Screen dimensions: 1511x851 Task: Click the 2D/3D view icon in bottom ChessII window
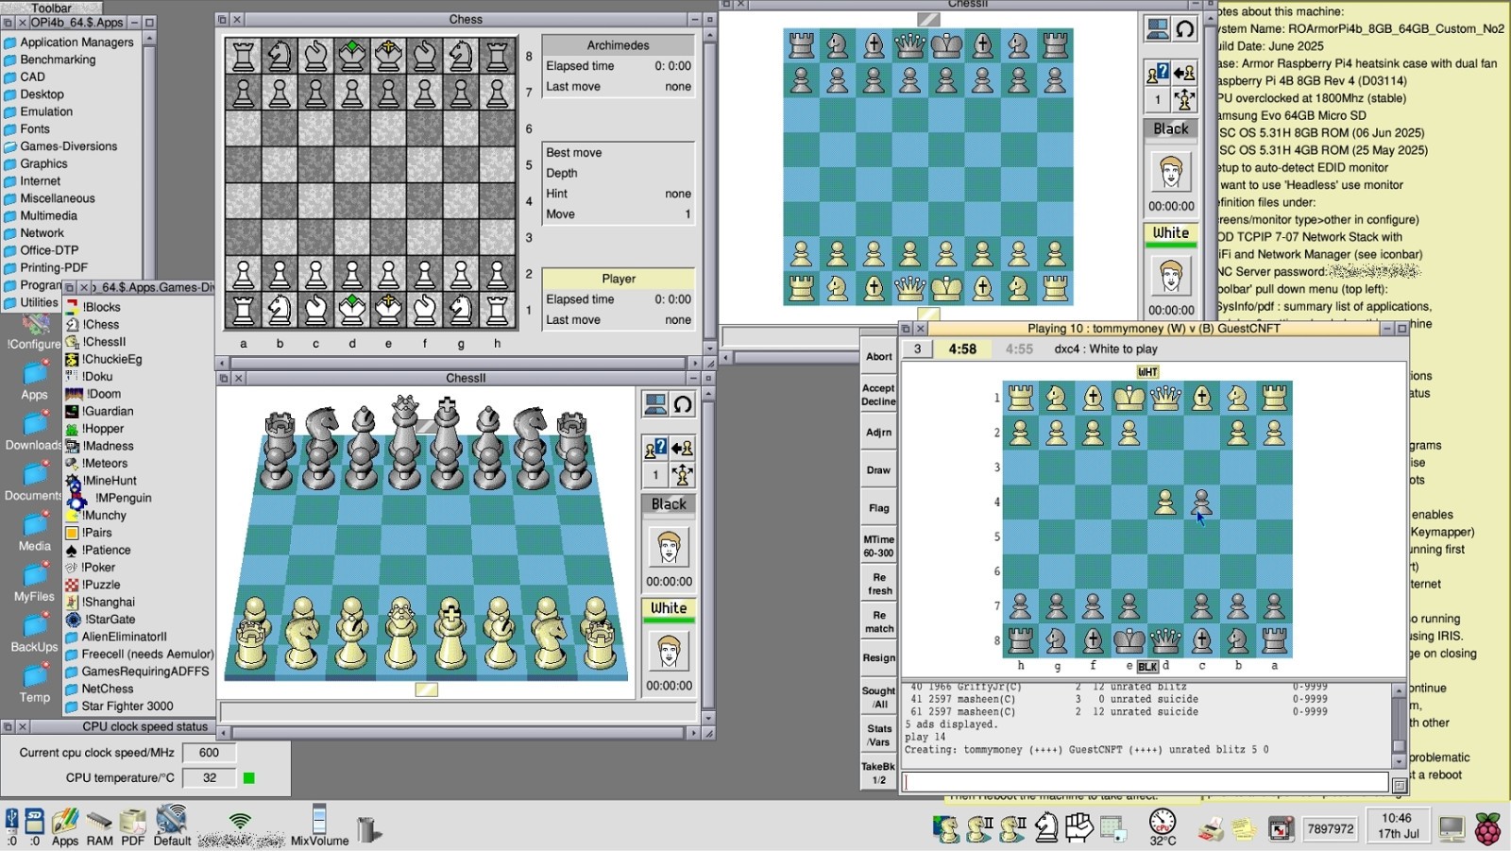(655, 404)
